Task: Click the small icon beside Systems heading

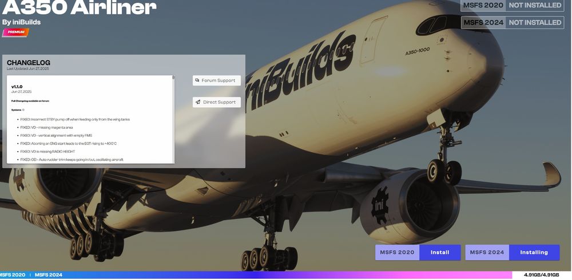Action: [23, 108]
